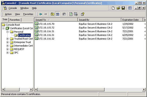The height and width of the screenshot is (97, 147).
Task: Open the Action menu
Action: [x=8, y=14]
